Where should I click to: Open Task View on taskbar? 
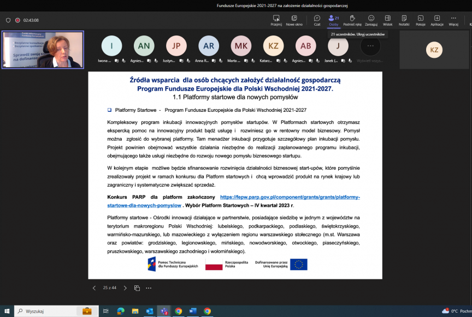105,312
